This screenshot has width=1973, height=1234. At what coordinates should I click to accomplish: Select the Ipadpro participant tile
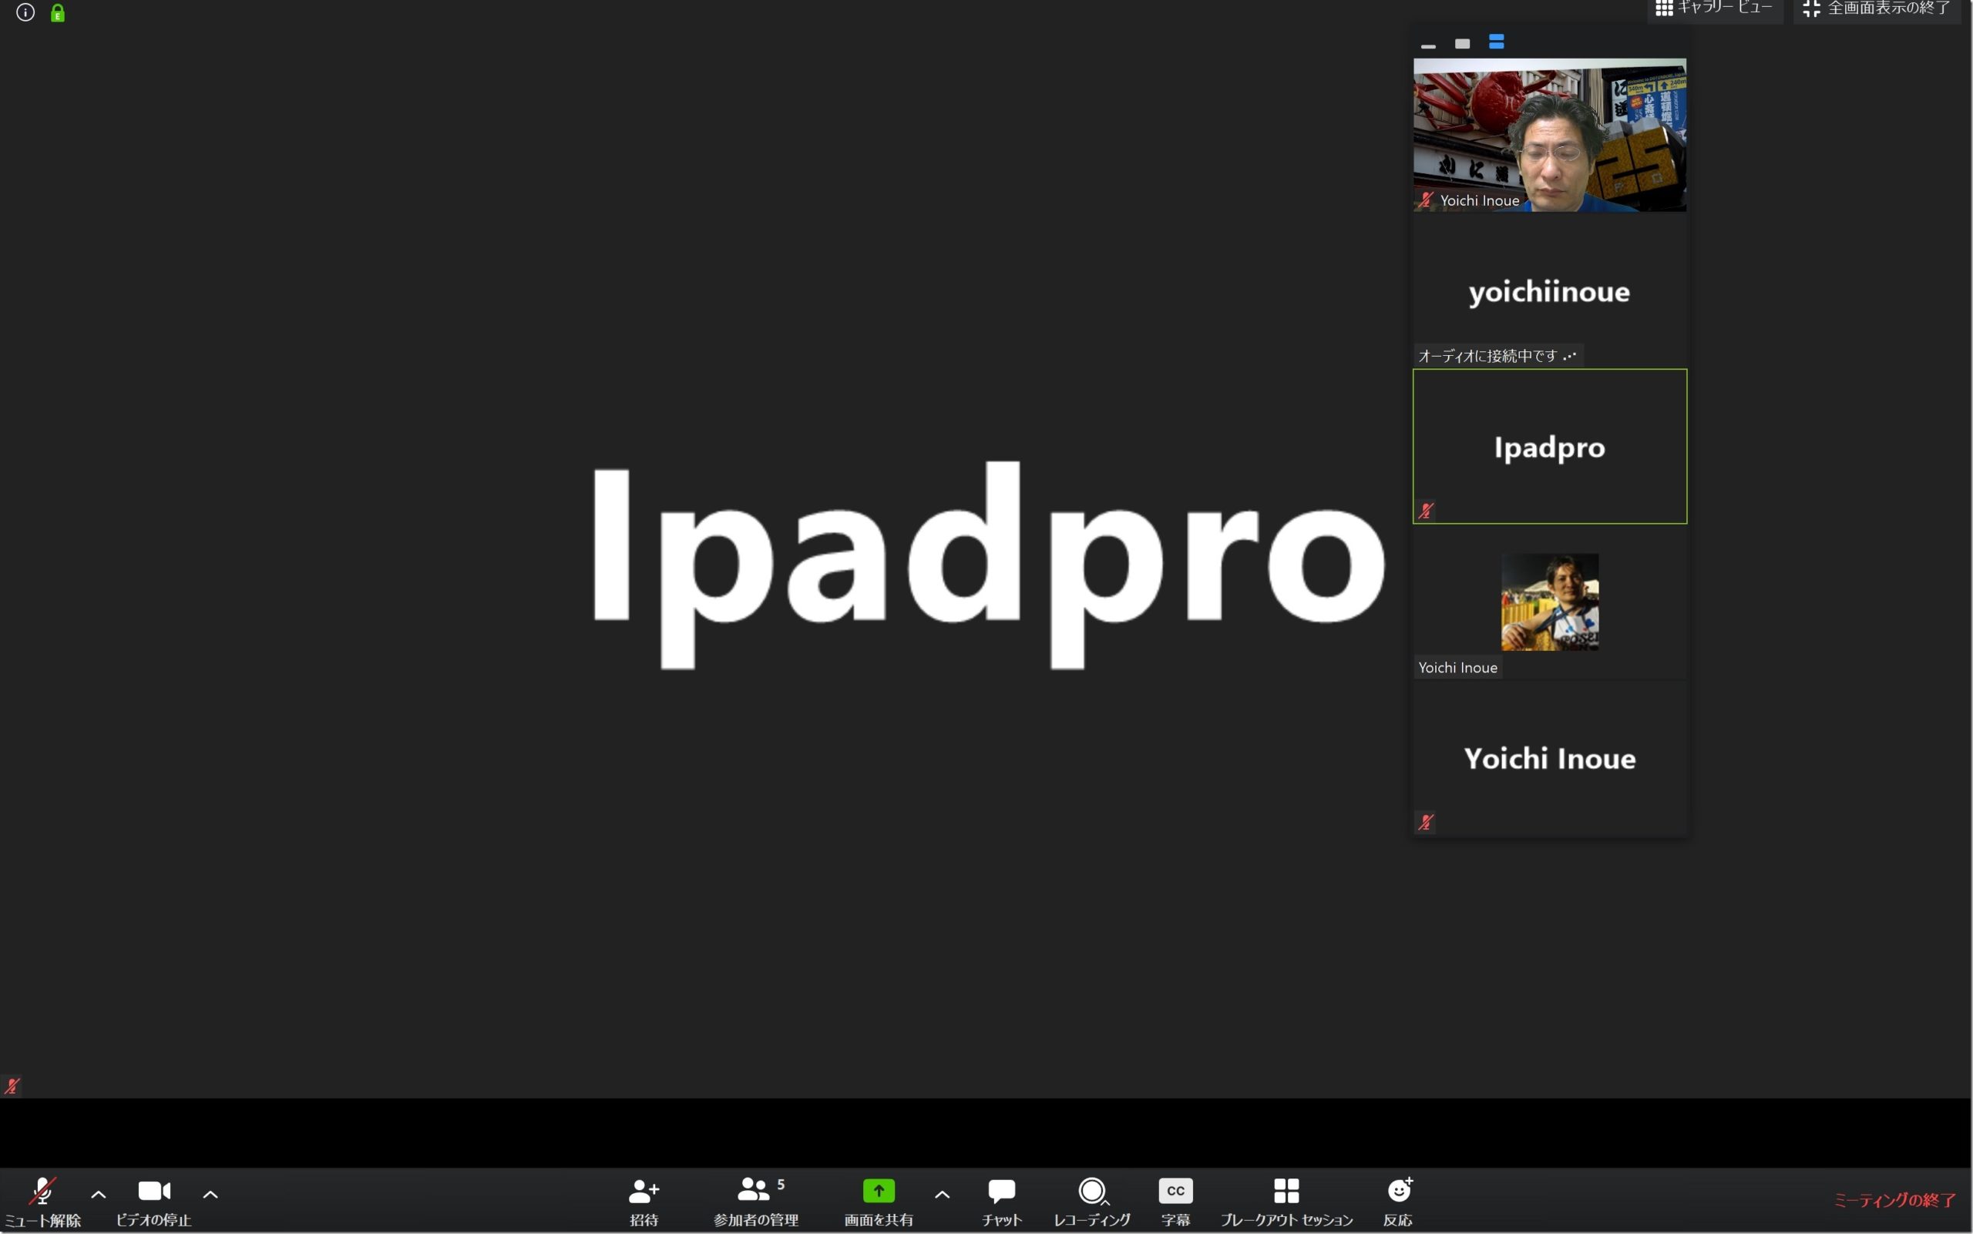point(1550,447)
